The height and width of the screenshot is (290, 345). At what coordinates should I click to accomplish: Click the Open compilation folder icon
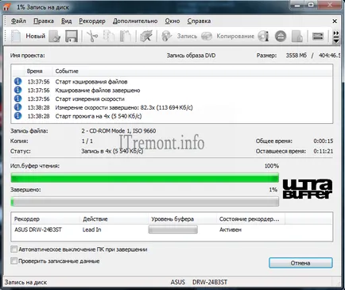(x=55, y=37)
